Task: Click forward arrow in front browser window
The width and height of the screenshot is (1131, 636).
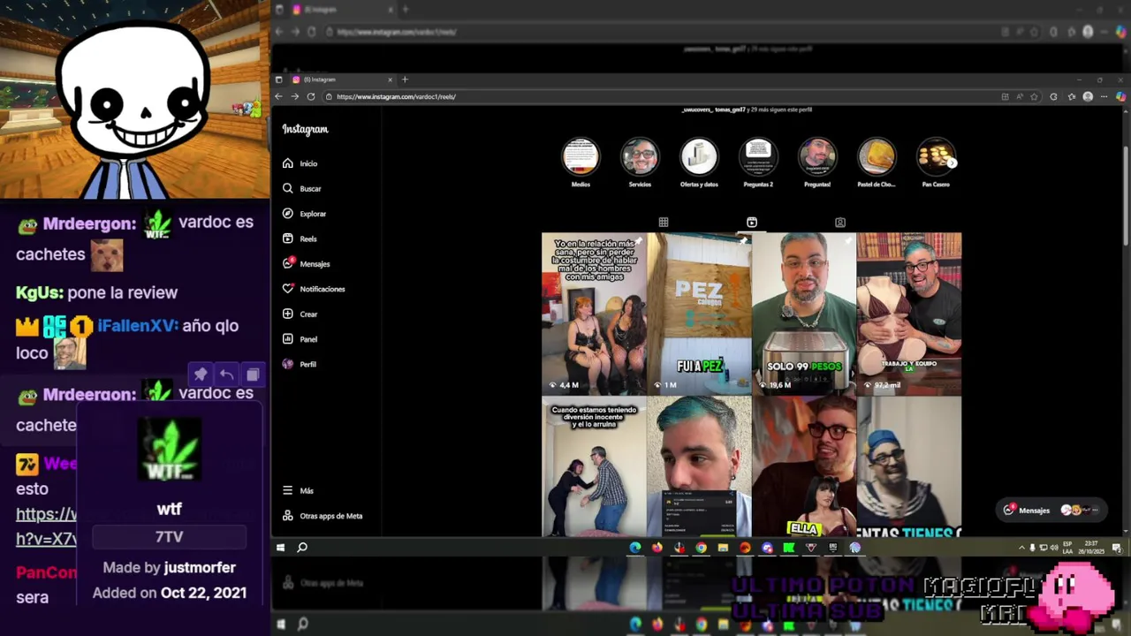Action: (x=295, y=96)
